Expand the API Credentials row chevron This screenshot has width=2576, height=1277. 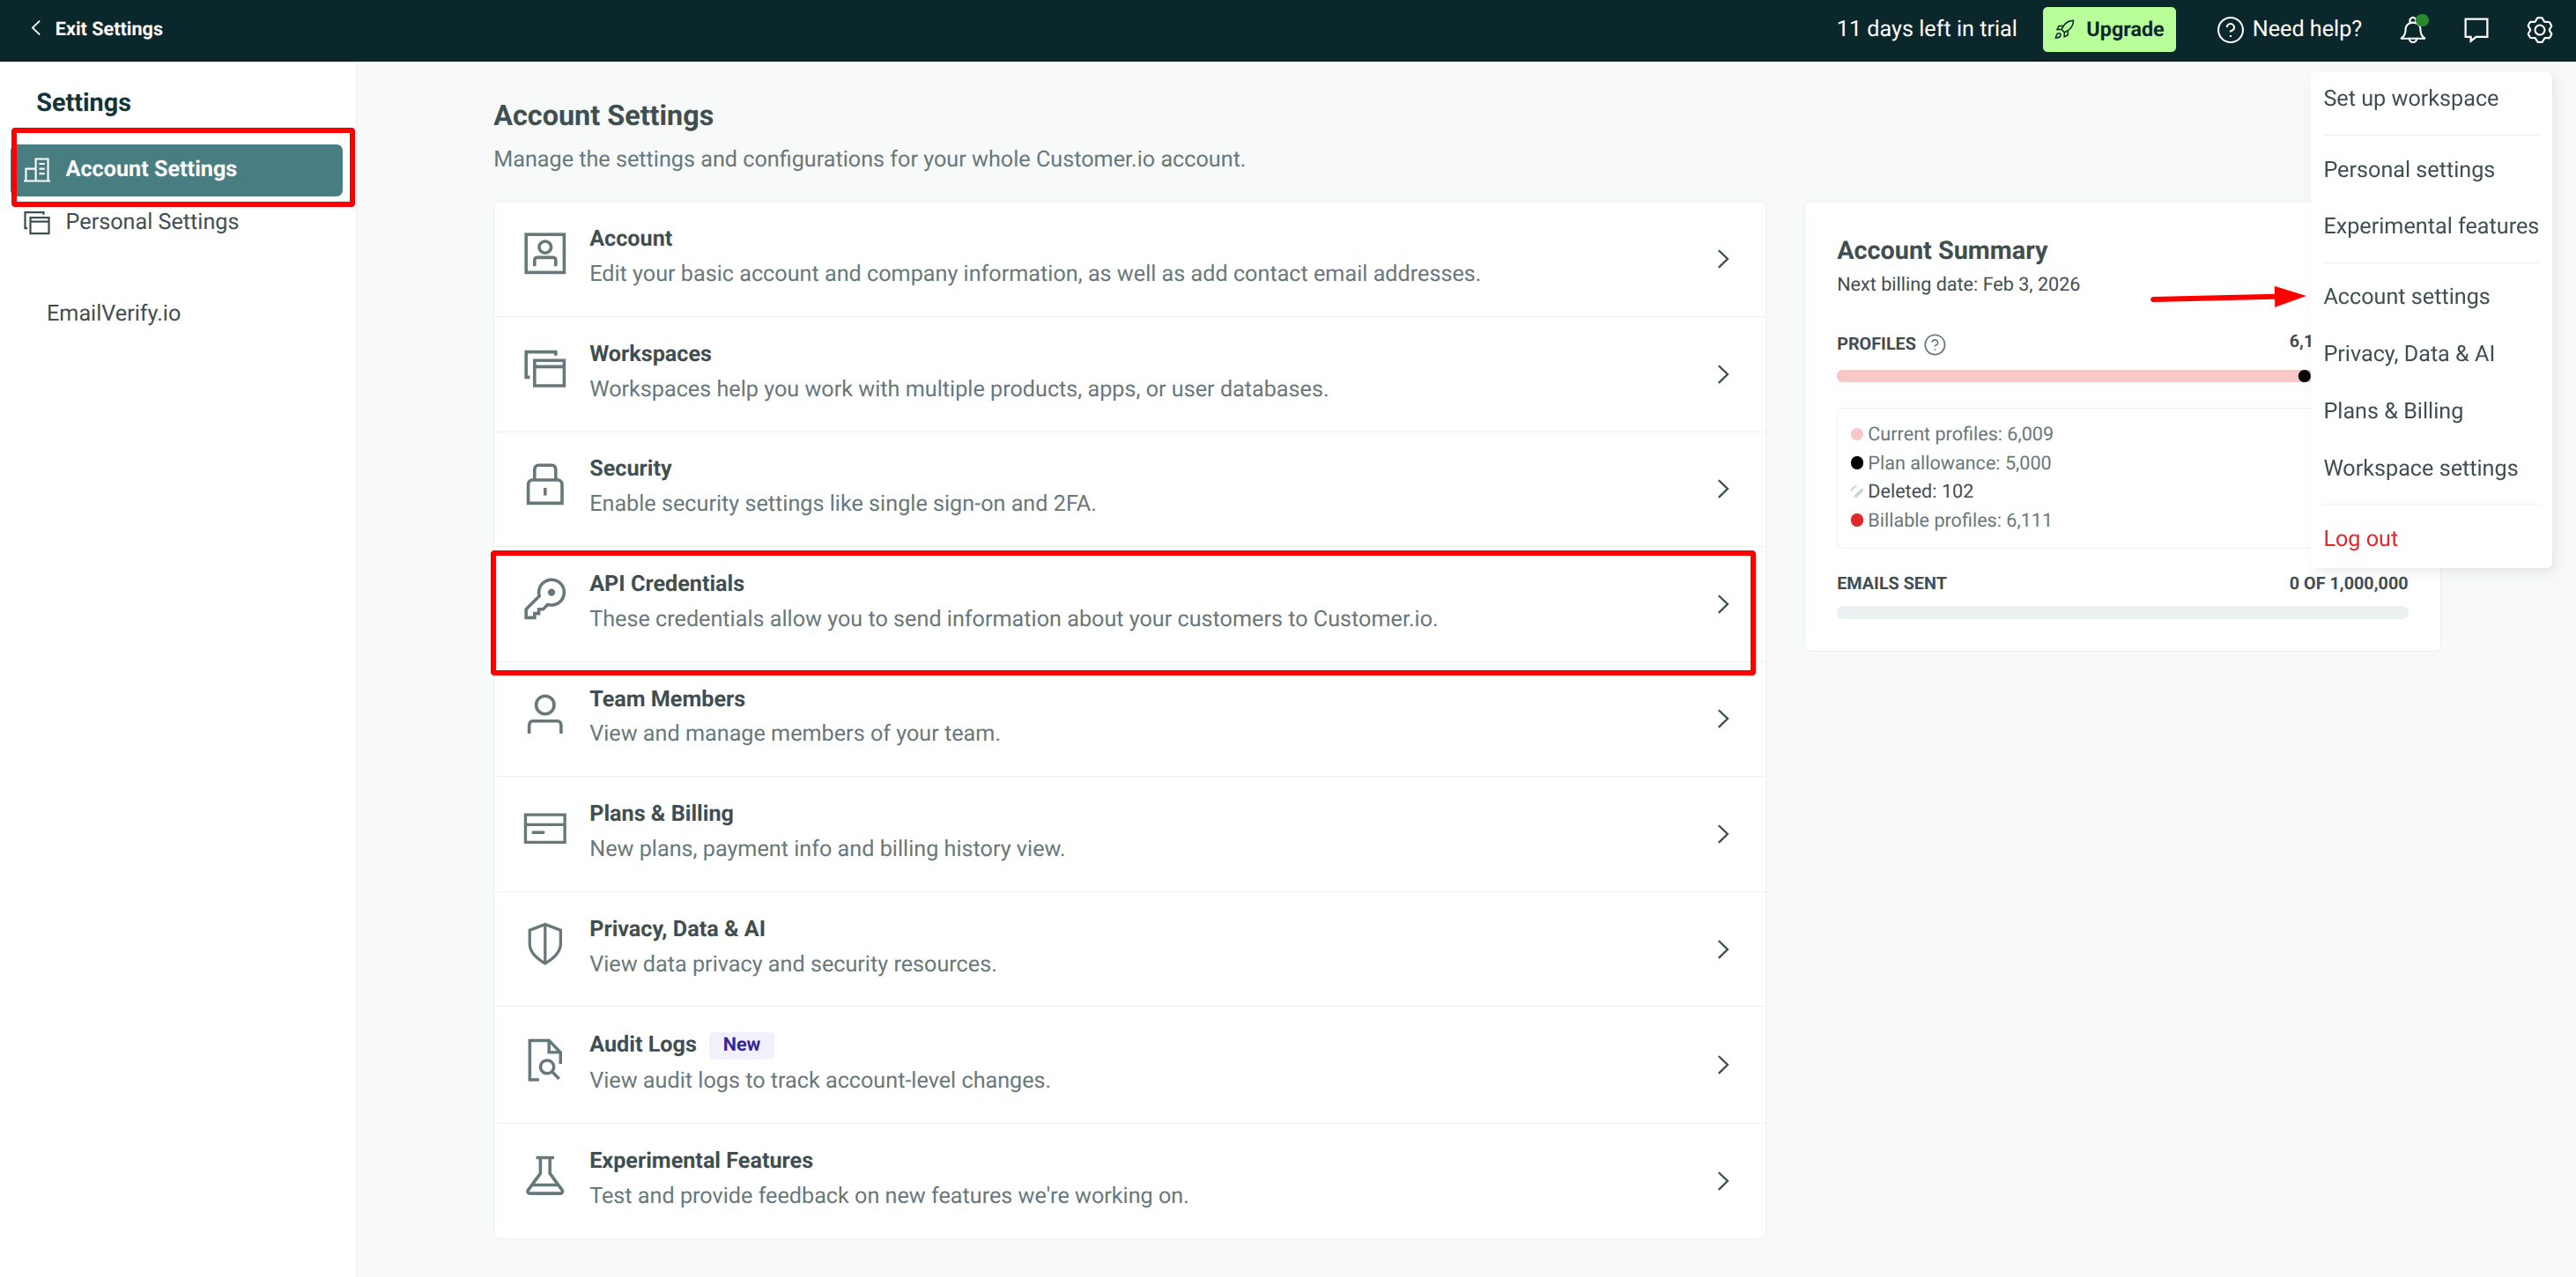point(1723,604)
